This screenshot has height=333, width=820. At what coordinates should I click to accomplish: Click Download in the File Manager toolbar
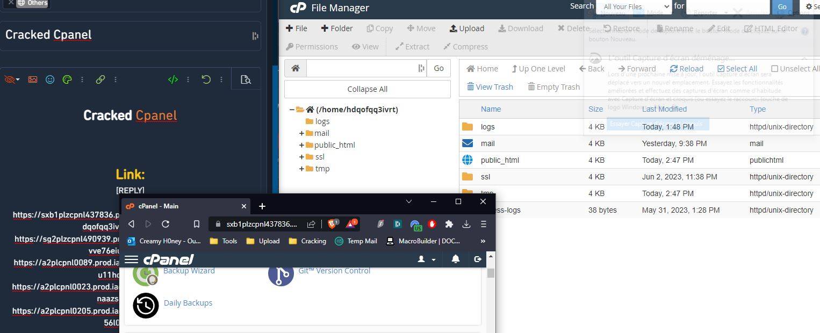521,28
